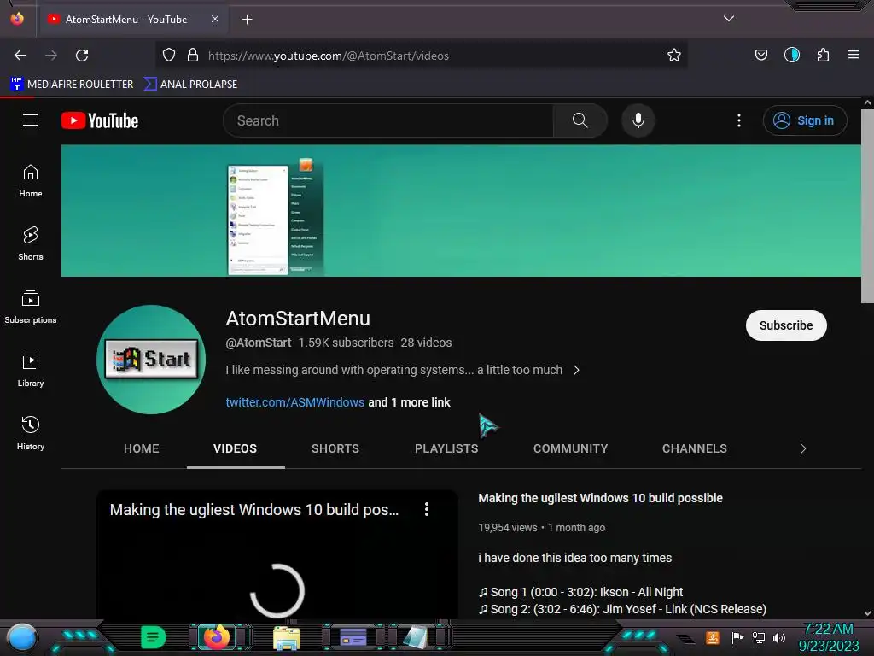Click the AtomStartMenu channel avatar
Image resolution: width=874 pixels, height=656 pixels.
pos(151,360)
